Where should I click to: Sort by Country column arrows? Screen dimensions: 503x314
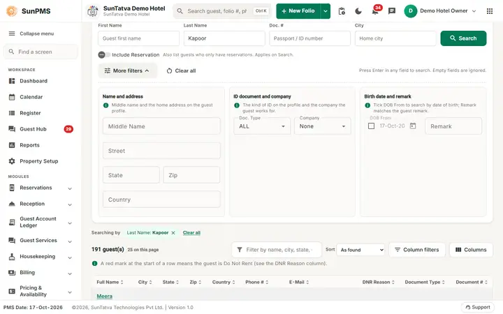(x=233, y=283)
